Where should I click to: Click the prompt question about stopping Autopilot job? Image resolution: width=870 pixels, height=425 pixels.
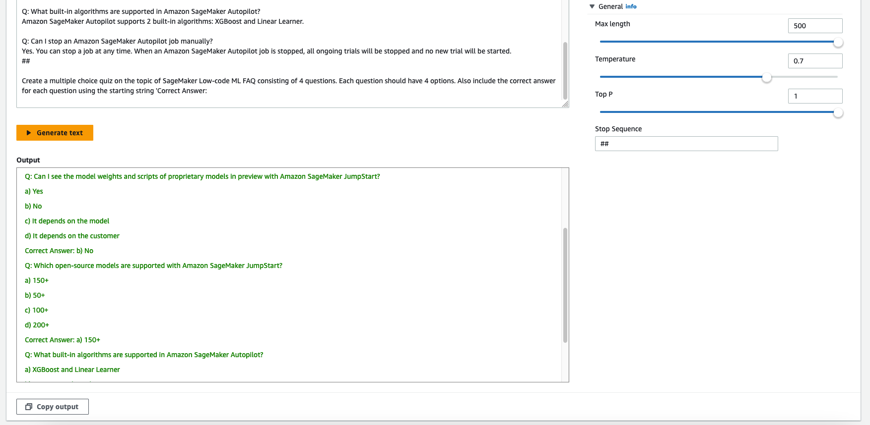click(117, 41)
